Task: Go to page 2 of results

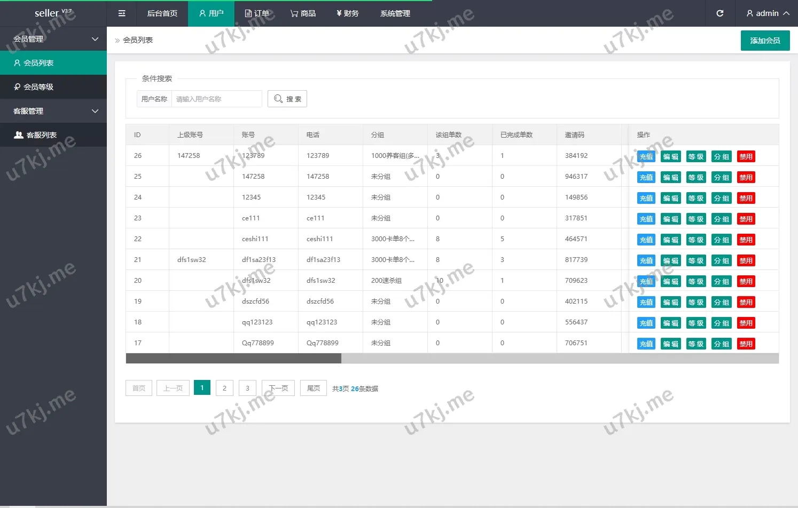Action: point(224,388)
